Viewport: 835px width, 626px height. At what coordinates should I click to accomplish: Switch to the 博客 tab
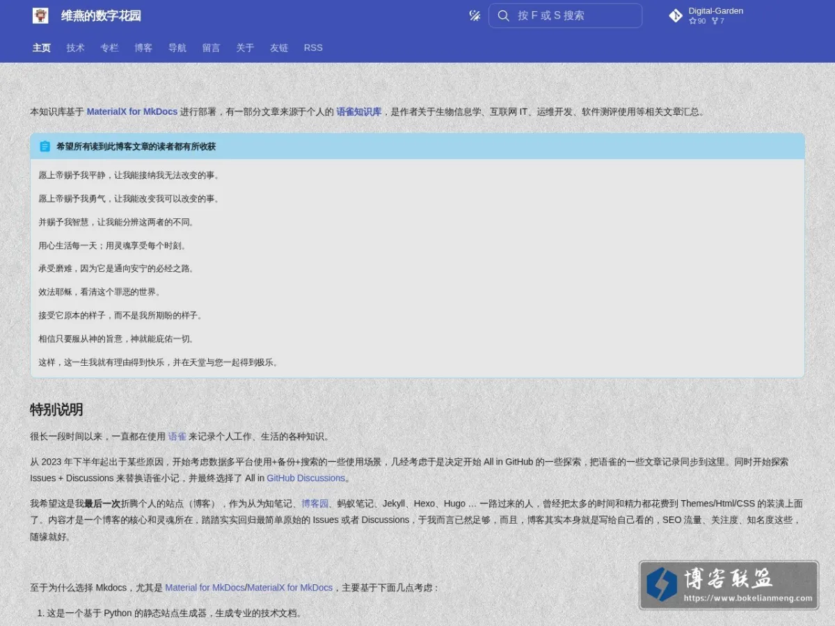[143, 47]
